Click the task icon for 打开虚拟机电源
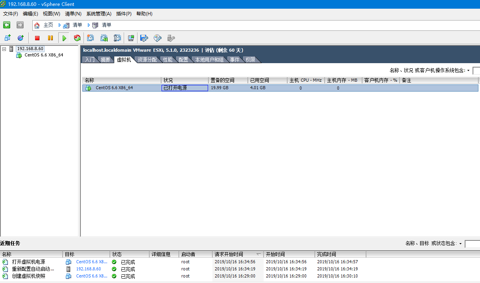This screenshot has width=480, height=283. (x=5, y=262)
